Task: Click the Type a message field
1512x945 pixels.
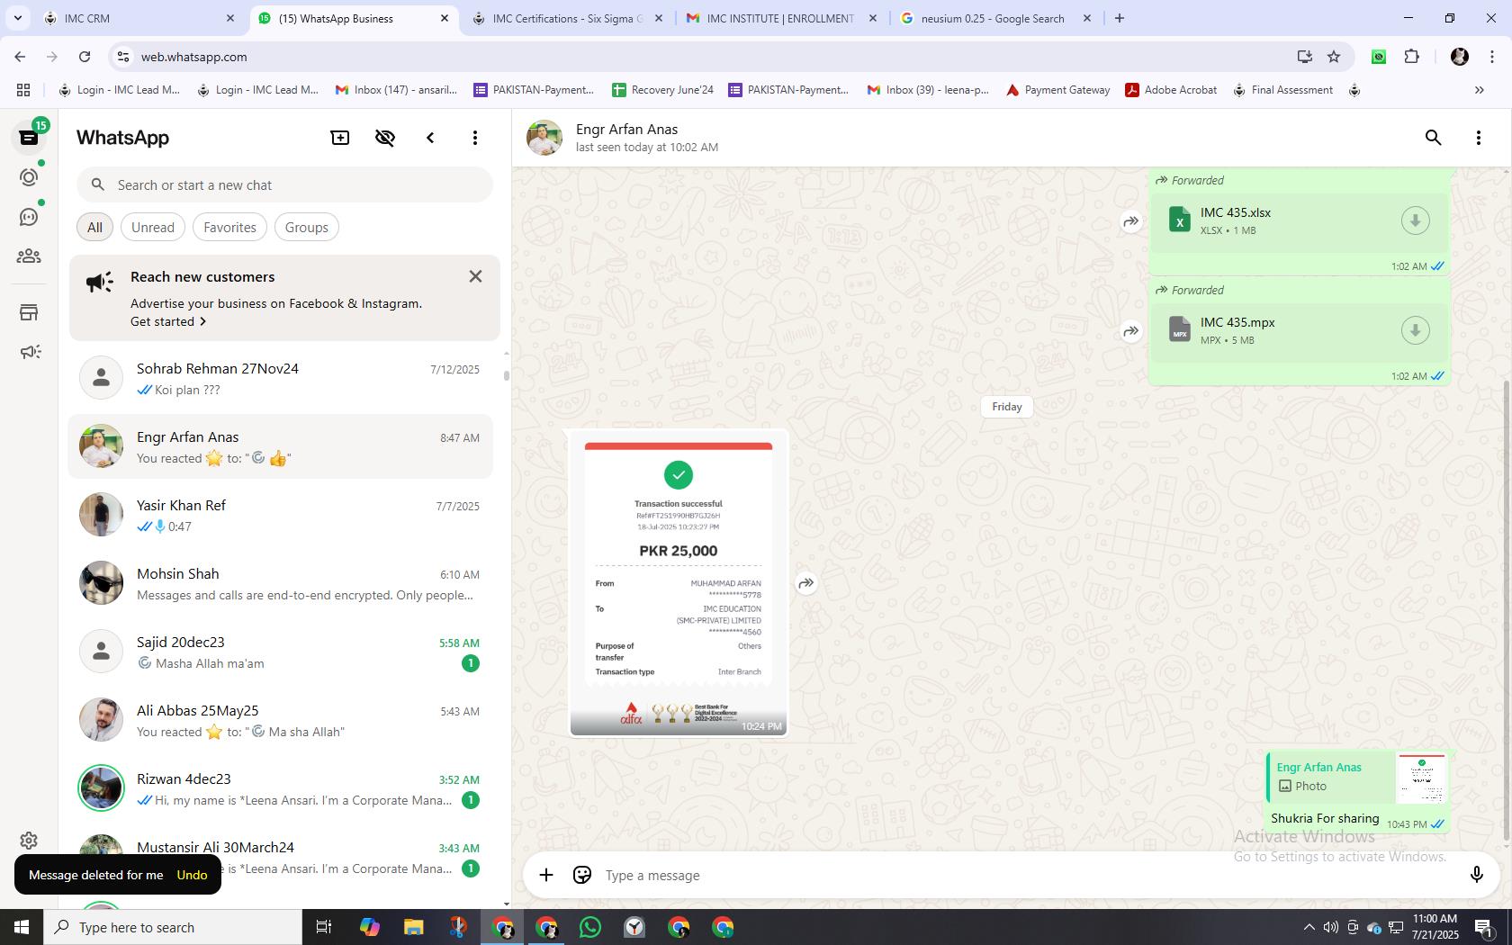Action: click(x=1026, y=875)
